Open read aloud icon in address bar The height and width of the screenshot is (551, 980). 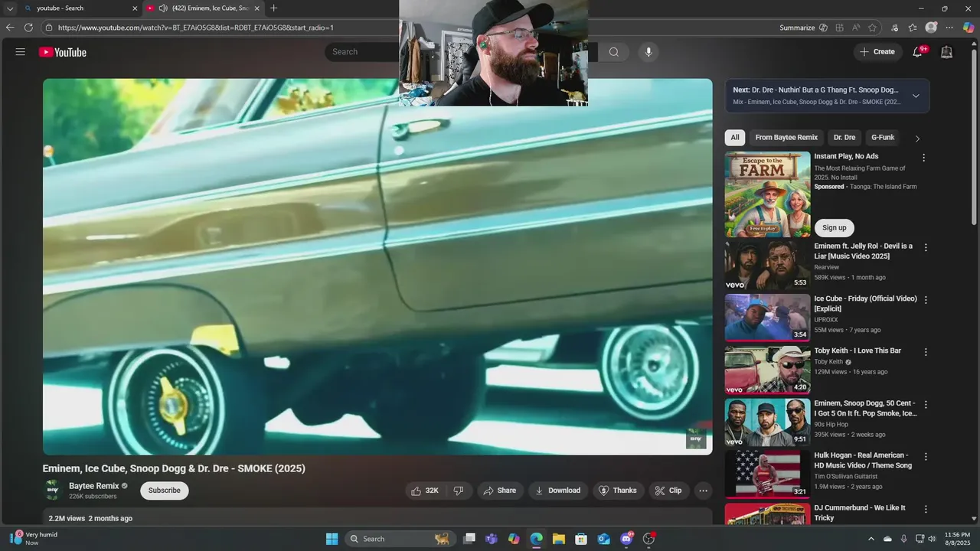pos(856,28)
